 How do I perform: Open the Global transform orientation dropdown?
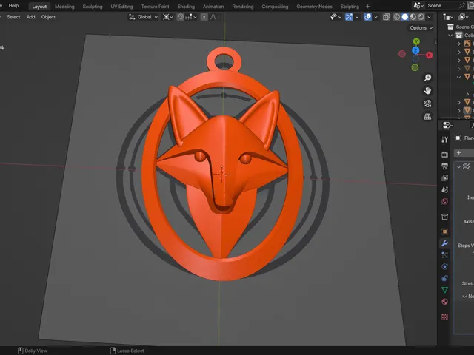pos(143,17)
